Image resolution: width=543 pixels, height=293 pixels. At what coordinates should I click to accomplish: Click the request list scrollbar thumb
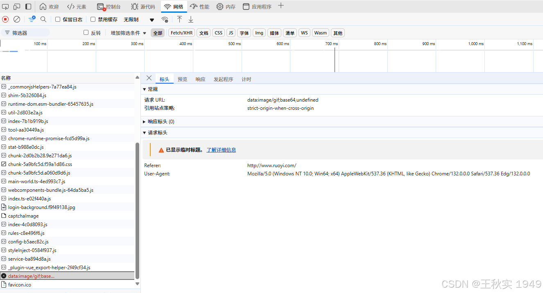pos(137,210)
